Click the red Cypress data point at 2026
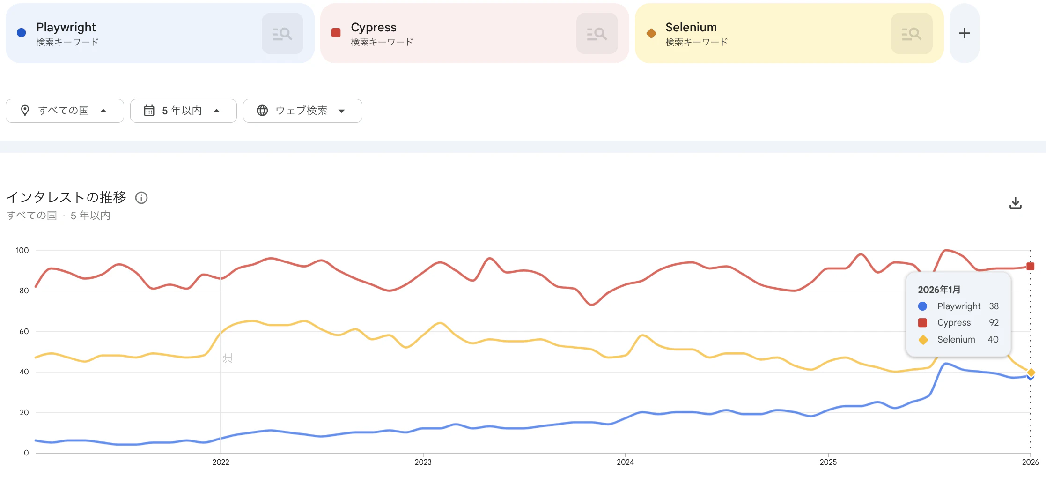This screenshot has width=1046, height=477. point(1030,267)
